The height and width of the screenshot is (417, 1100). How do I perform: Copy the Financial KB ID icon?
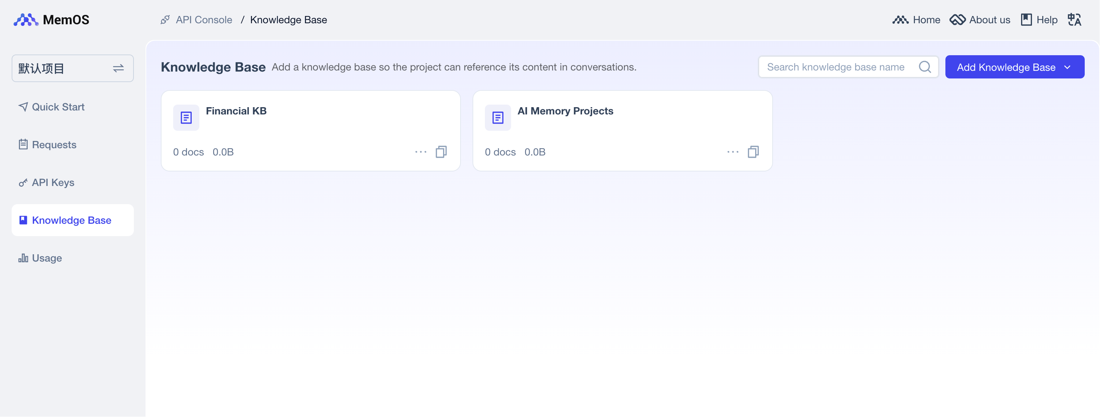click(x=441, y=152)
